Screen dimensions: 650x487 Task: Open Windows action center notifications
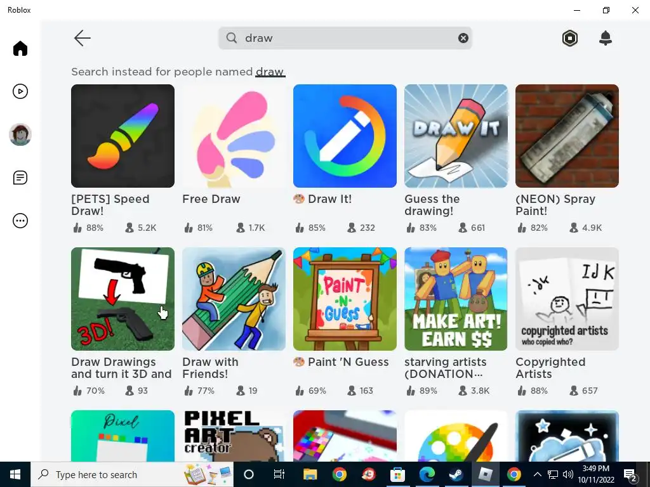(630, 474)
